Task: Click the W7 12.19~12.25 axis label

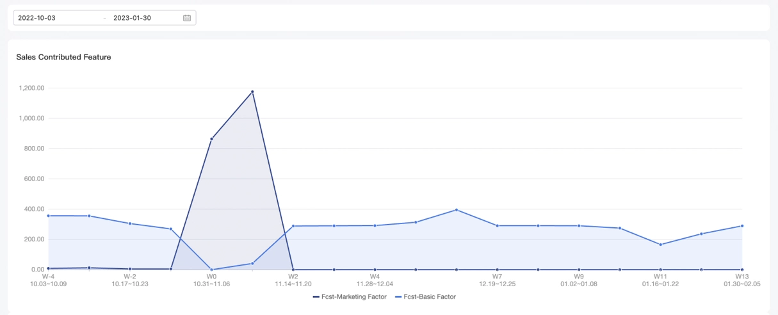Action: click(x=497, y=280)
